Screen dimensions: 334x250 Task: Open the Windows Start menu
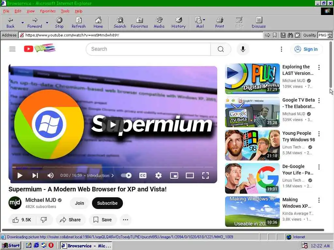11,246
